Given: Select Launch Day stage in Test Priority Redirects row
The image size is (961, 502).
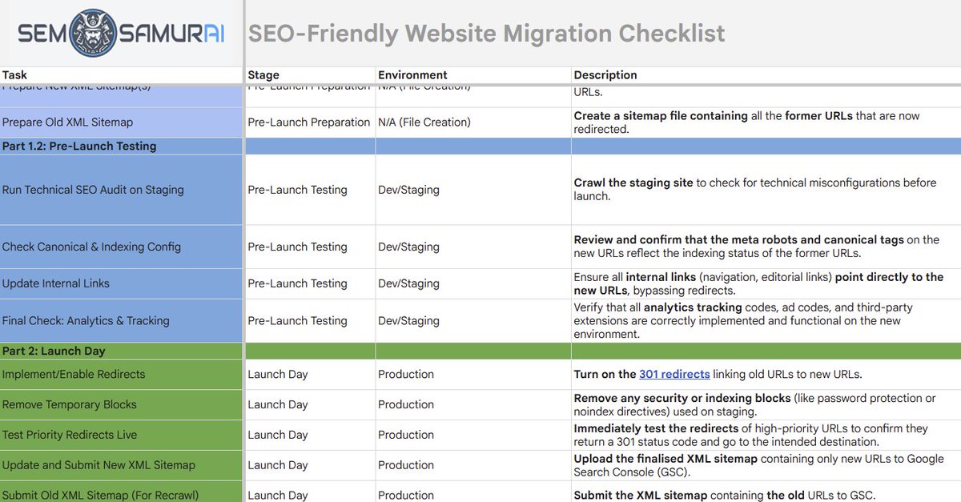Looking at the screenshot, I should [310, 435].
